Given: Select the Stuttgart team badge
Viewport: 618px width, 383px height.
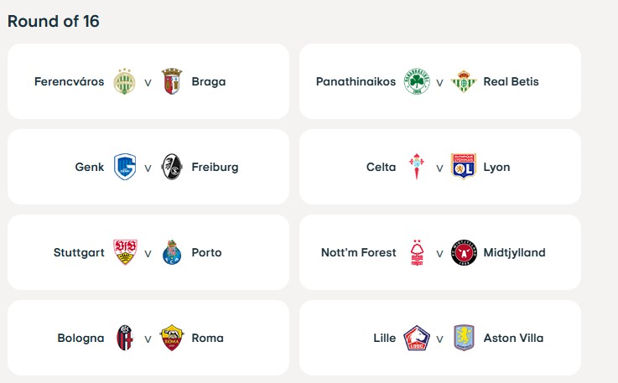Looking at the screenshot, I should tap(124, 252).
